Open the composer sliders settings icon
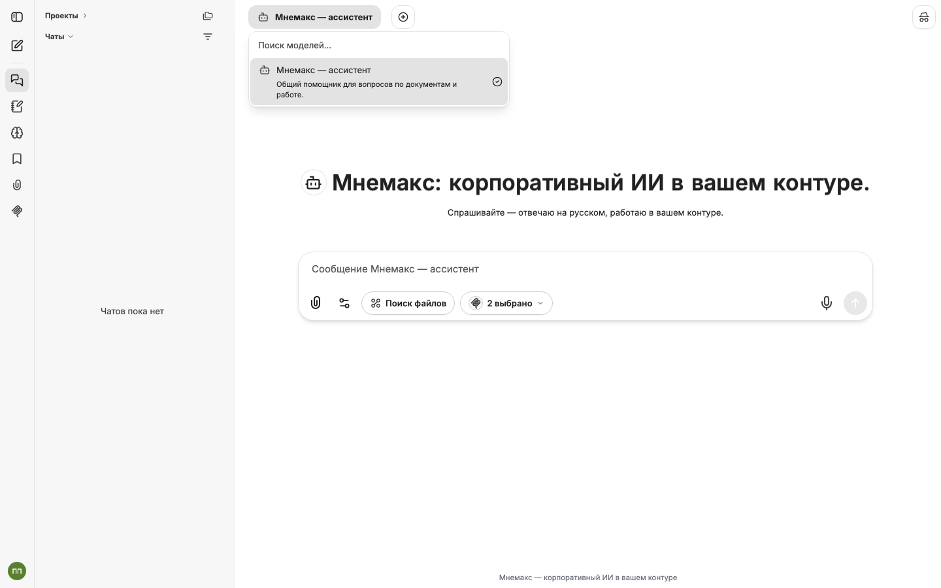This screenshot has width=941, height=588. [x=344, y=303]
